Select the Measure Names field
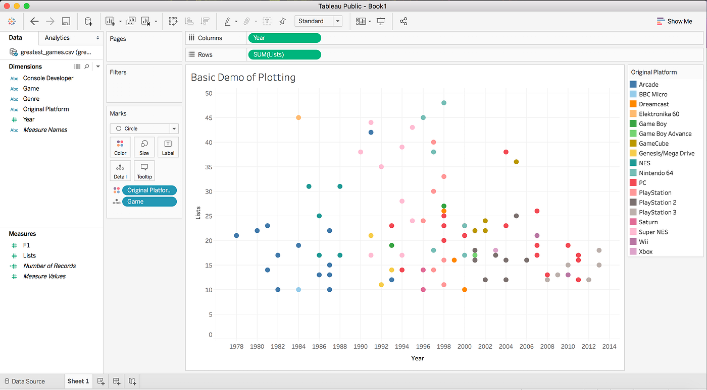 click(45, 130)
